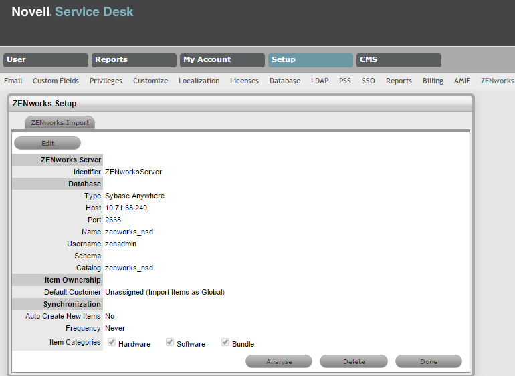Open Custom Fields in setup menu

click(56, 81)
